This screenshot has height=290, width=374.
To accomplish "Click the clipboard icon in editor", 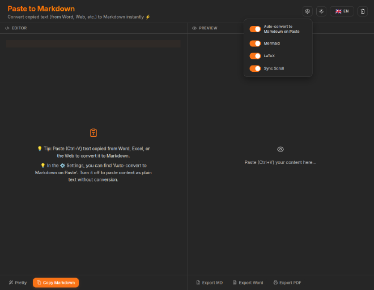I will click(93, 133).
